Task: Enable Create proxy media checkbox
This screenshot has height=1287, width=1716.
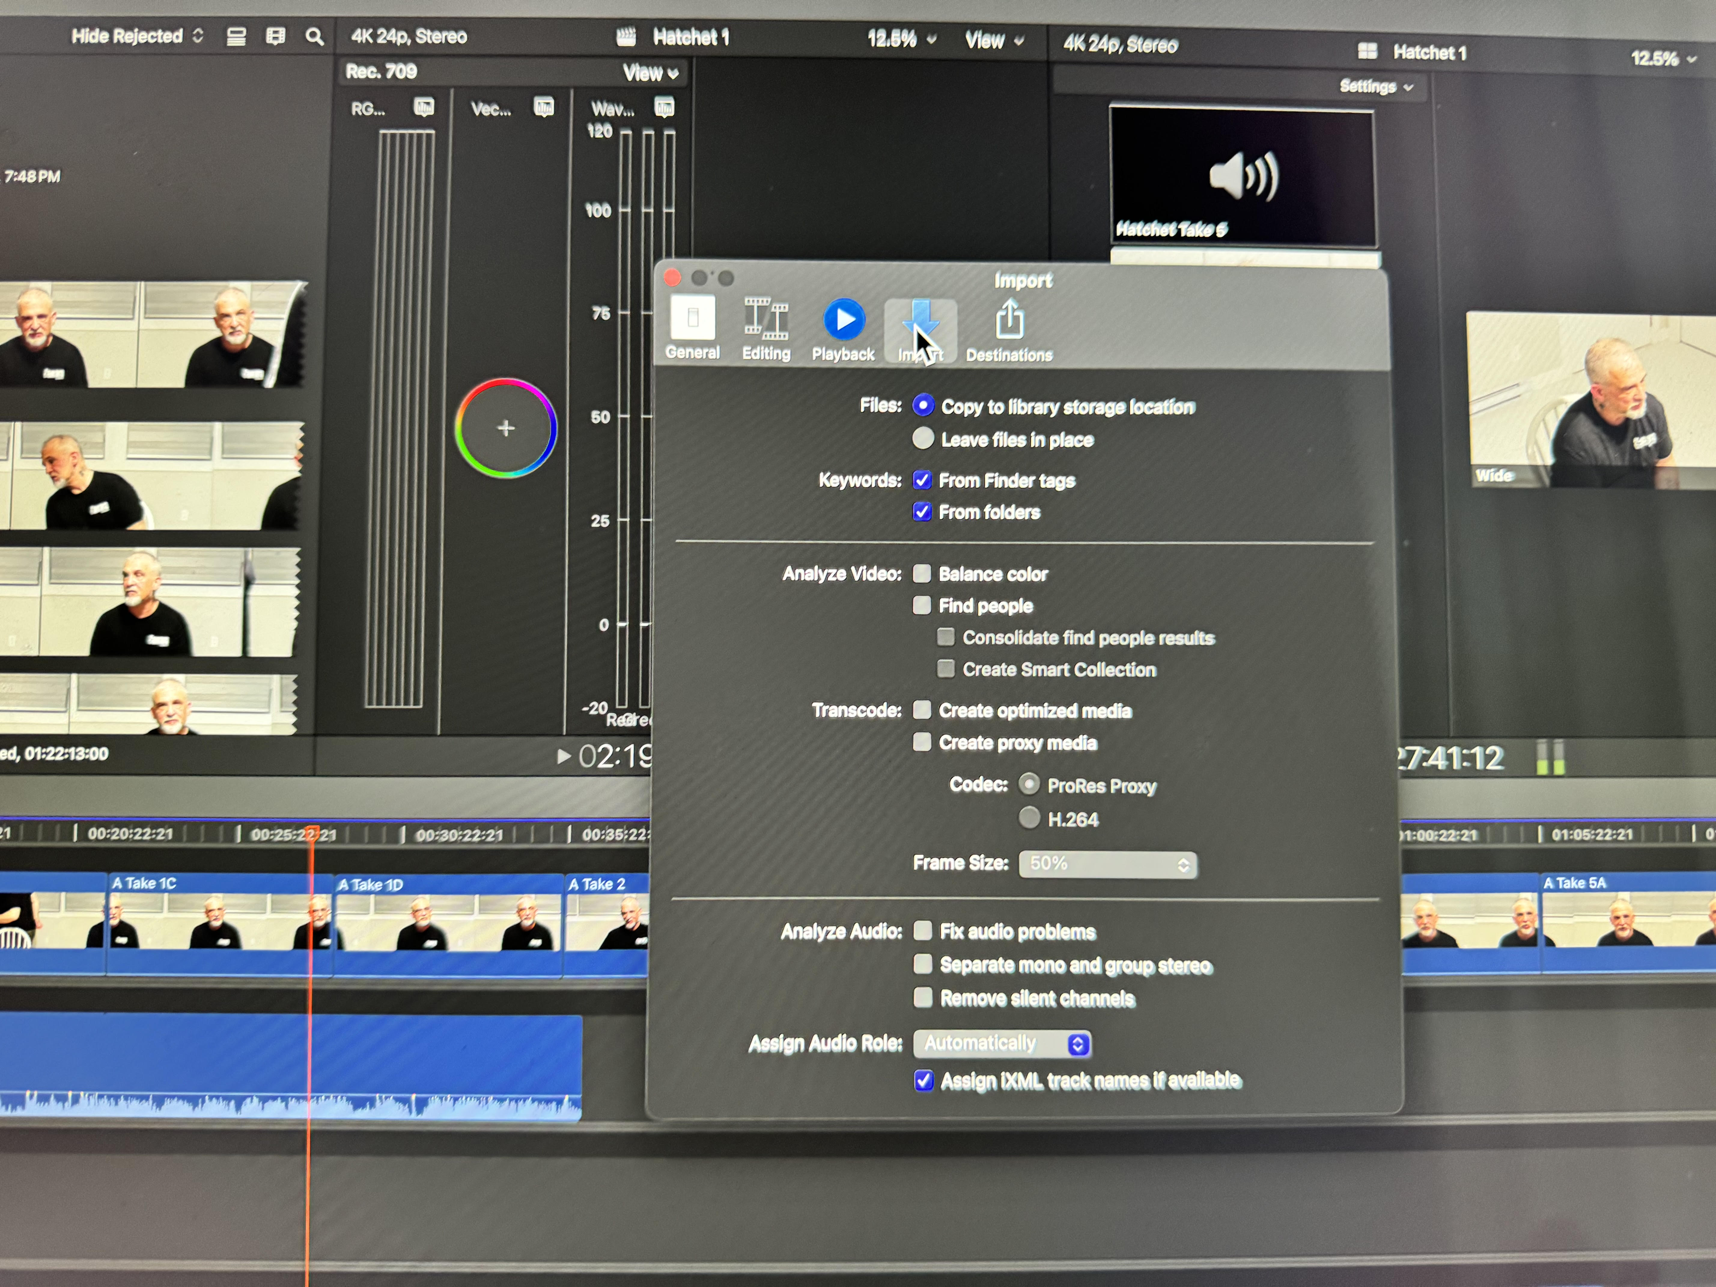Action: (922, 742)
